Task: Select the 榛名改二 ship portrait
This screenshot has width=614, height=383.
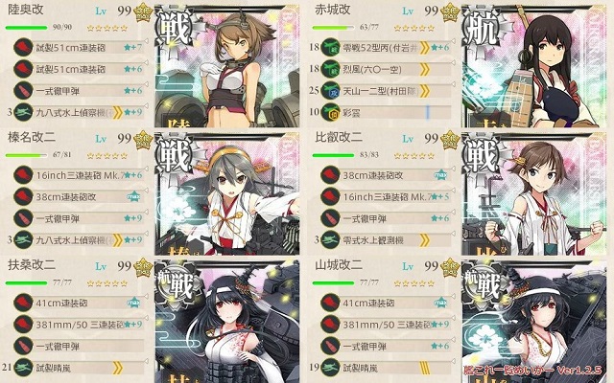Action: (x=227, y=194)
